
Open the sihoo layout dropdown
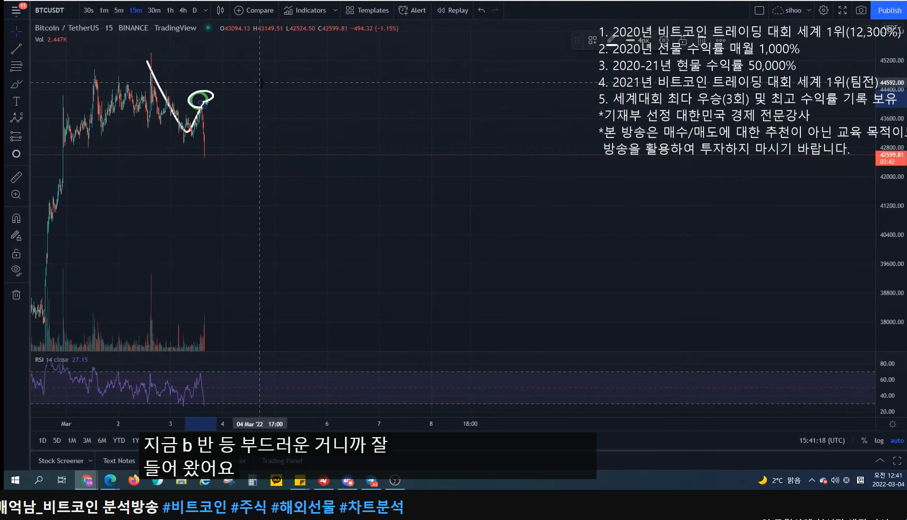[792, 10]
